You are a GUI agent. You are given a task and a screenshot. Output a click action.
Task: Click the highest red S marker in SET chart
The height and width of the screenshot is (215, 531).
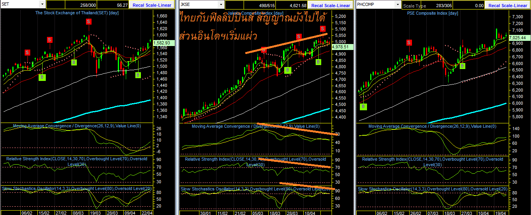(88, 22)
